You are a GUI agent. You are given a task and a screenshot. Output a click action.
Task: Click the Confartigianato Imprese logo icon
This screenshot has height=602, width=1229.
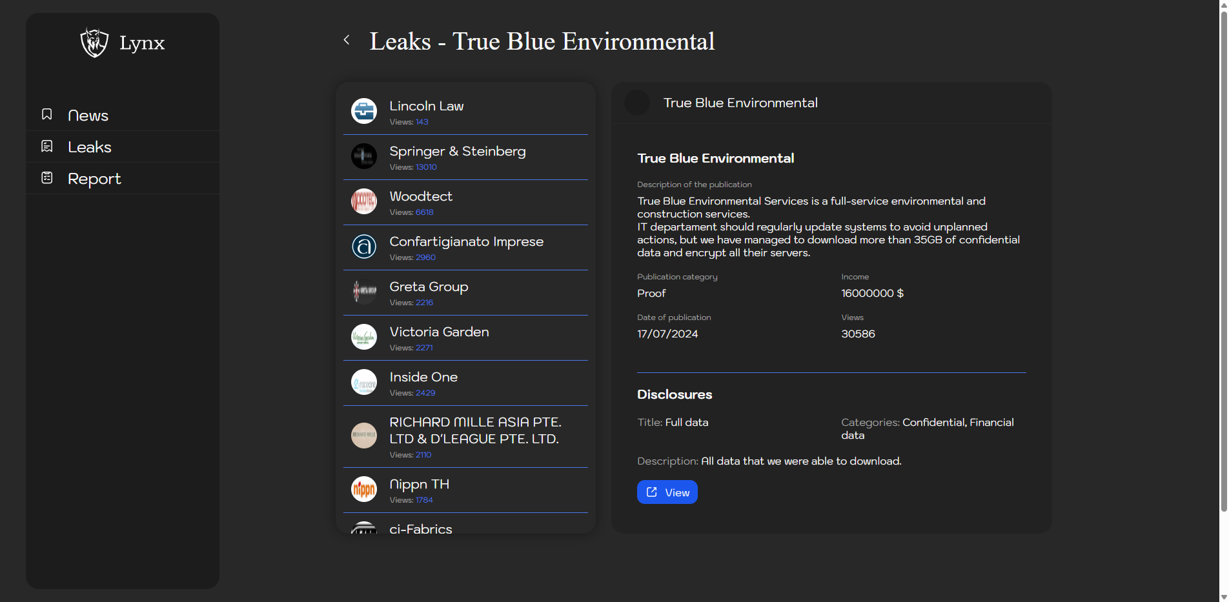click(364, 246)
